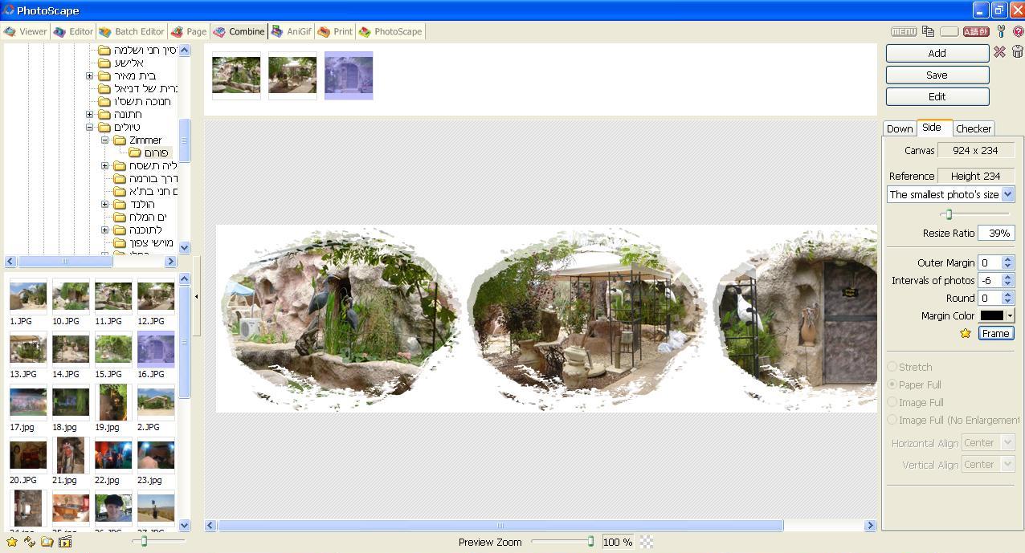1025x553 pixels.
Task: Decrease Intervals of photos with down arrow
Action: point(1008,283)
